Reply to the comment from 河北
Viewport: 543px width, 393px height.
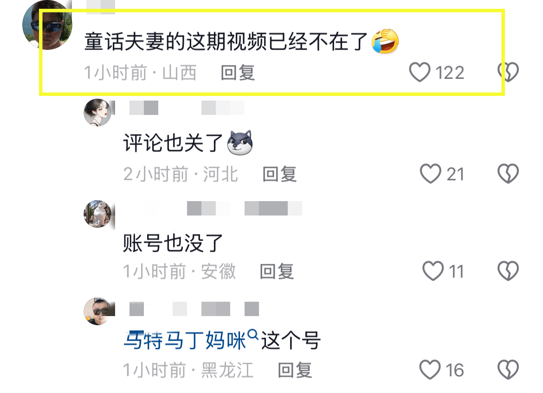point(279,174)
